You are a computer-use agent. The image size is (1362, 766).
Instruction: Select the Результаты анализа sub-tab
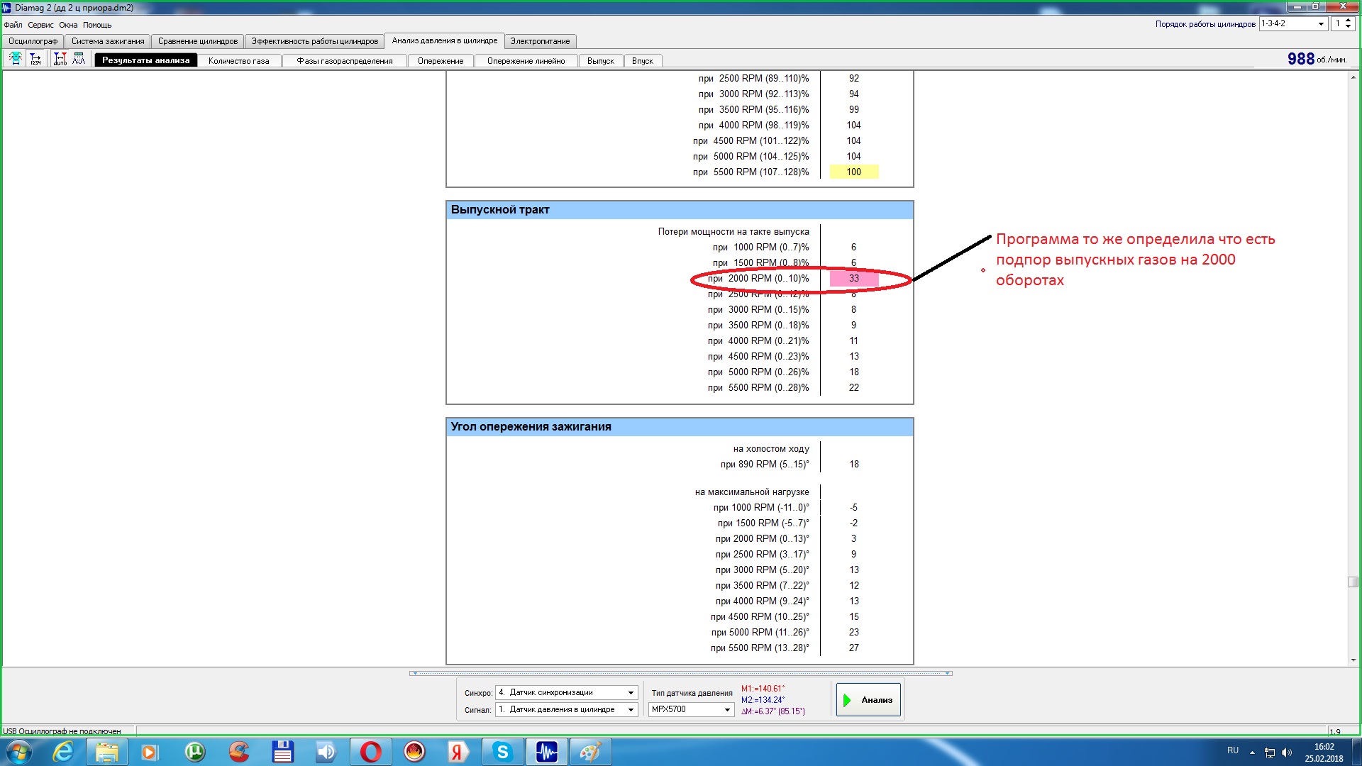coord(146,60)
